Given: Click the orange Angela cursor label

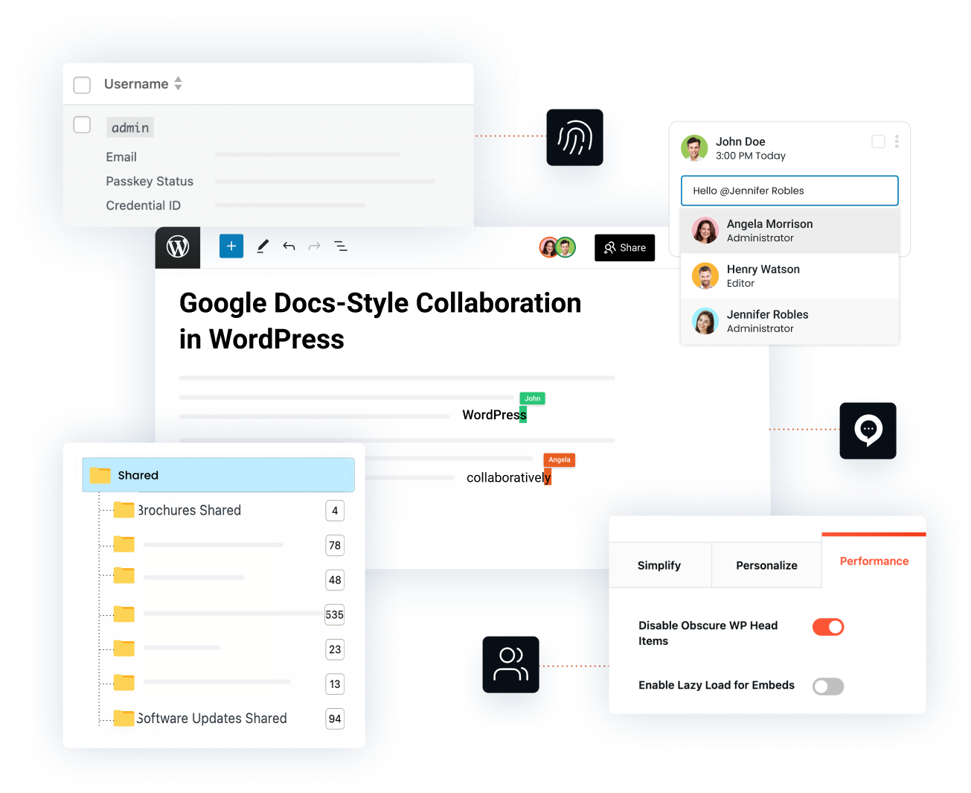Looking at the screenshot, I should [x=560, y=460].
